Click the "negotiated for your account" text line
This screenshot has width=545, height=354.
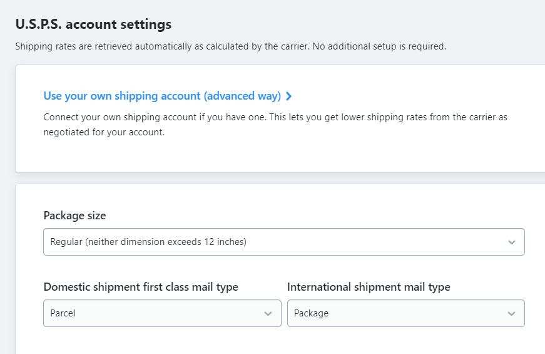coord(104,132)
